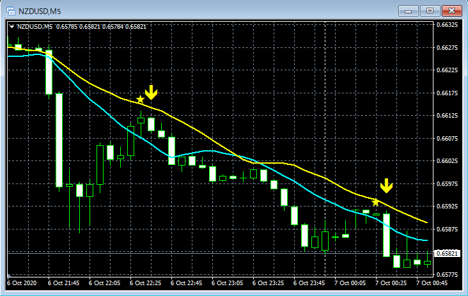Select the yellow star near 22:25
468x296 pixels.
click(x=140, y=99)
